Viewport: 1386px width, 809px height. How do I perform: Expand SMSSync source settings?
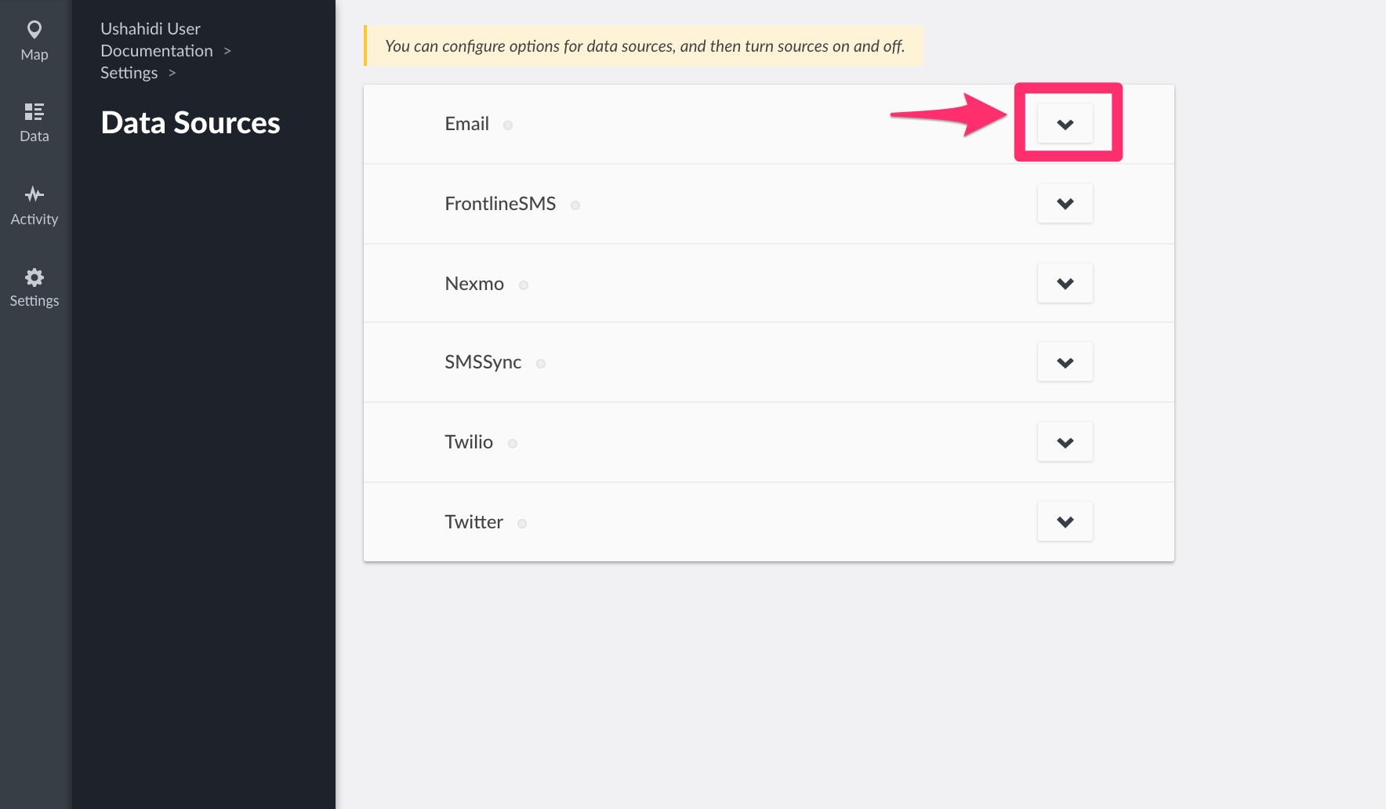pos(1065,362)
